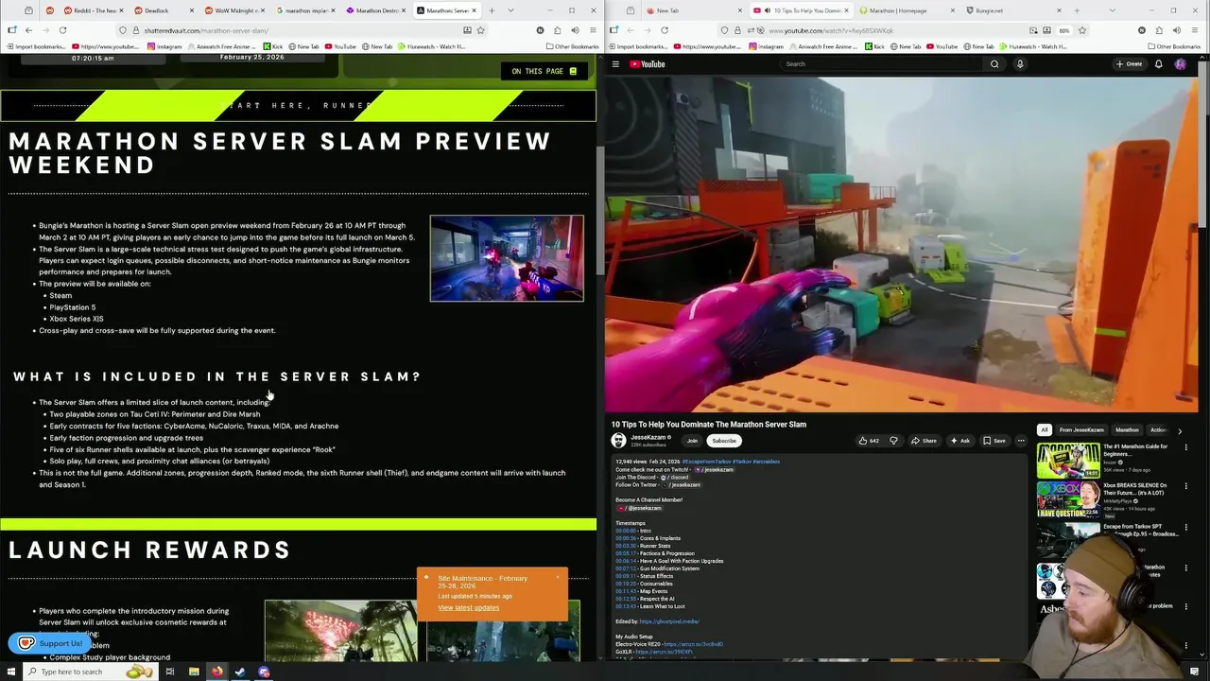Click the 'Support Us!' Ko-fi button

pyautogui.click(x=51, y=643)
